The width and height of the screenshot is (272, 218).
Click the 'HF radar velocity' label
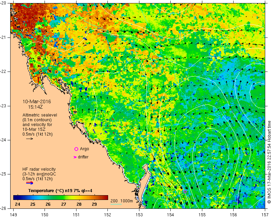(39, 169)
